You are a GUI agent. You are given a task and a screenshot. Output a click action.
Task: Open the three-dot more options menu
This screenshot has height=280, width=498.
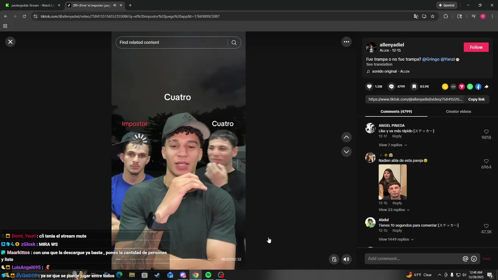pos(346,42)
